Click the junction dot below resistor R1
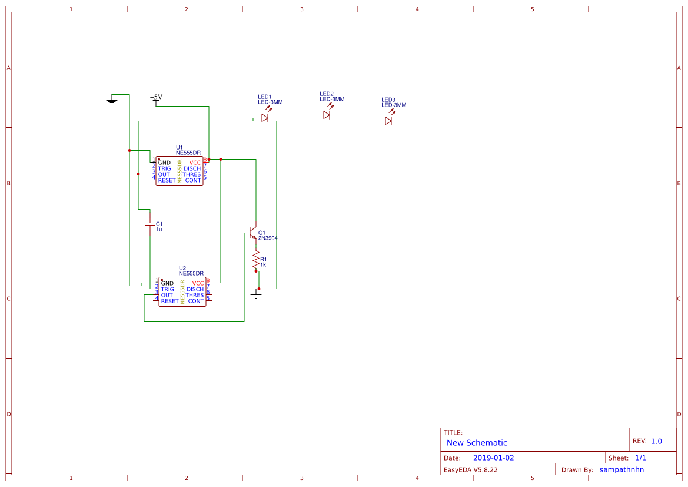688x487 pixels. tap(256, 271)
